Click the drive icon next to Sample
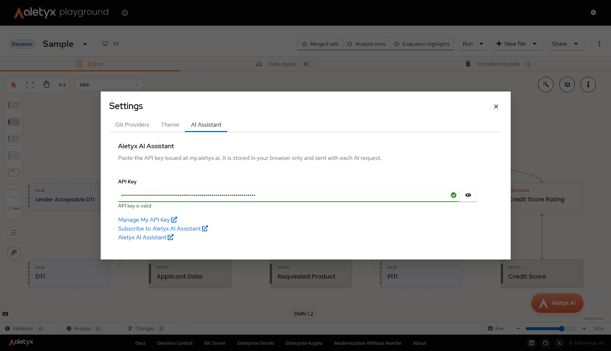Screen dimensions: 611x351 (x=116, y=44)
